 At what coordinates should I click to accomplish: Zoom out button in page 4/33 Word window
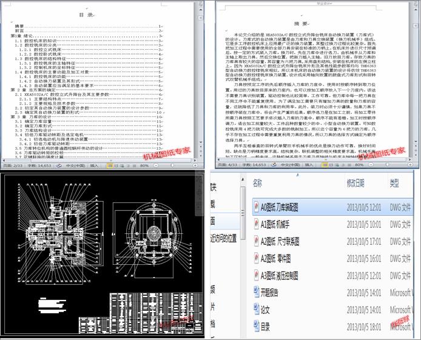pyautogui.click(x=371, y=165)
